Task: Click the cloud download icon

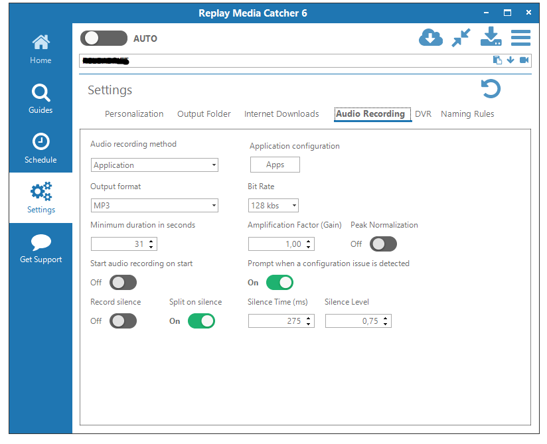Action: (430, 38)
